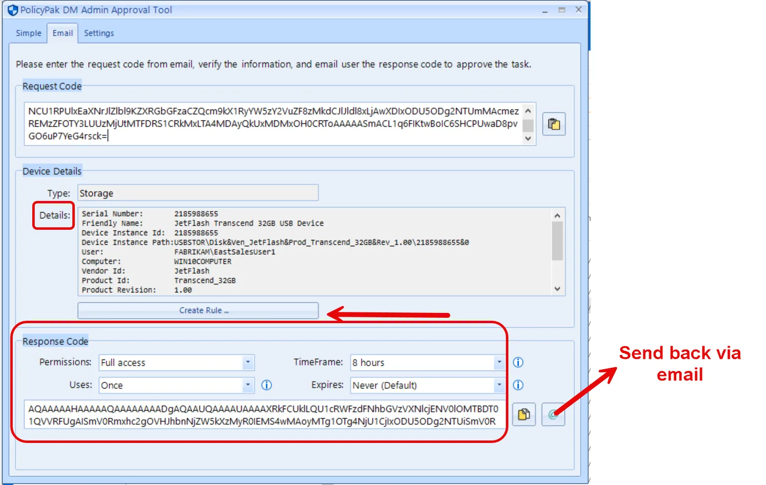Show info about the Uses setting
The image size is (766, 485).
[x=266, y=385]
